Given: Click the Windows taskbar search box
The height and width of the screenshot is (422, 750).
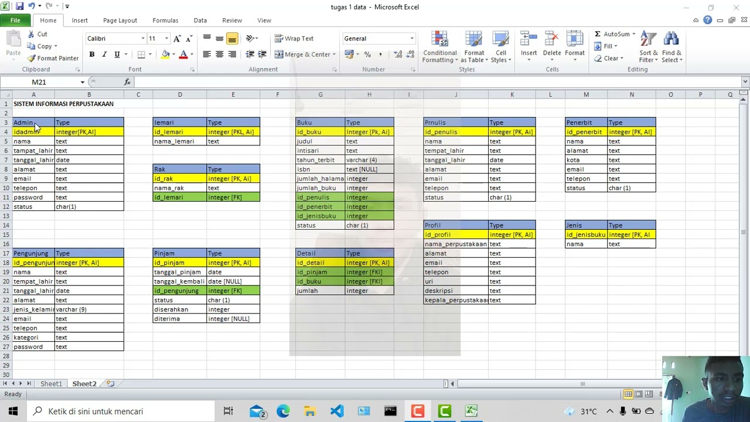Looking at the screenshot, I should 121,411.
